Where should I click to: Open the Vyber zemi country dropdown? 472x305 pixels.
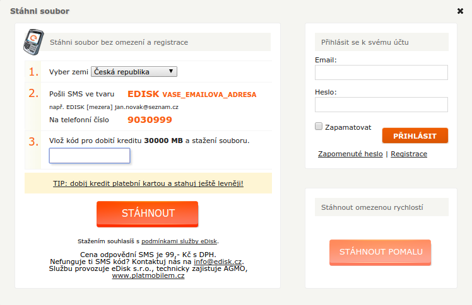134,71
